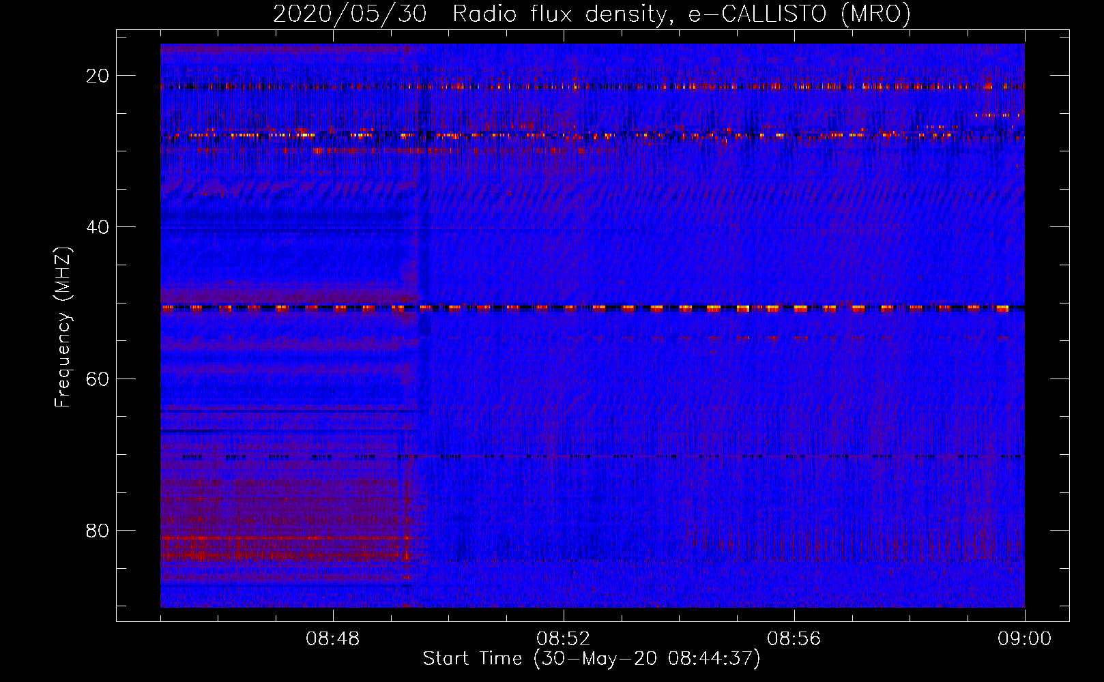Click the plot title '2020/05/30 Radio flux density'
Viewport: 1104px width, 682px height.
(592, 14)
